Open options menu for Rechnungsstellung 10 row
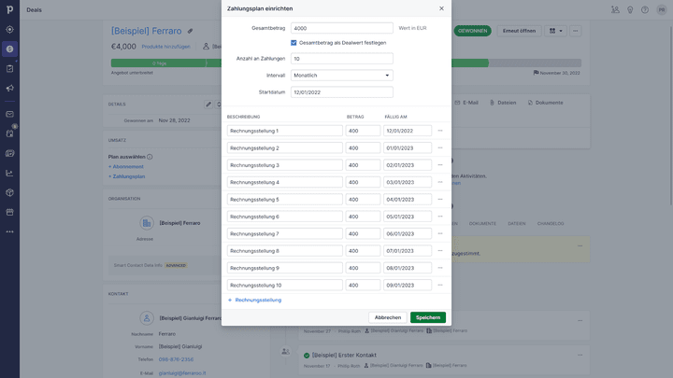The height and width of the screenshot is (378, 673). coord(440,286)
